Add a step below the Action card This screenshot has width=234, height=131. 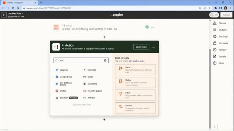[104, 120]
